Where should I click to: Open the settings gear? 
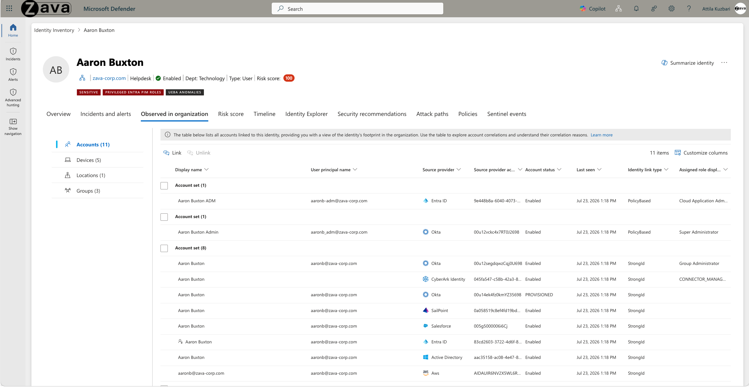[x=671, y=9]
